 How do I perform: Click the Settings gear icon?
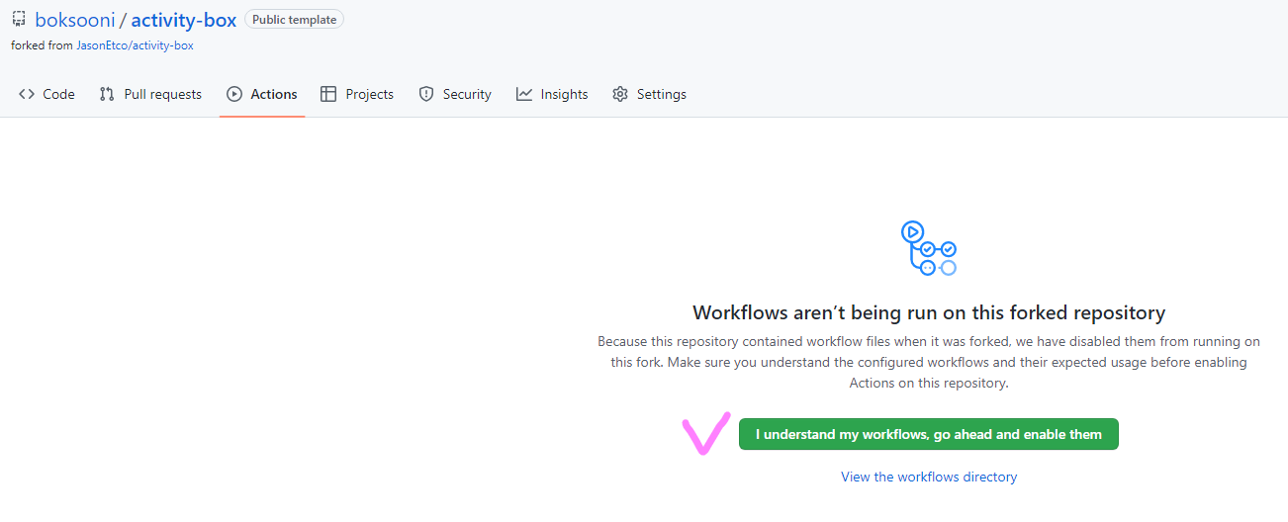620,94
